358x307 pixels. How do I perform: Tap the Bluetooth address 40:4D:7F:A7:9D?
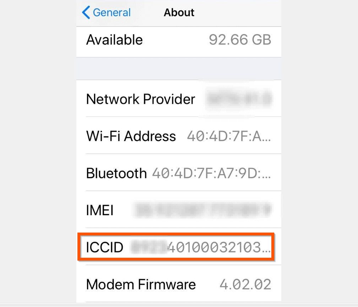211,173
